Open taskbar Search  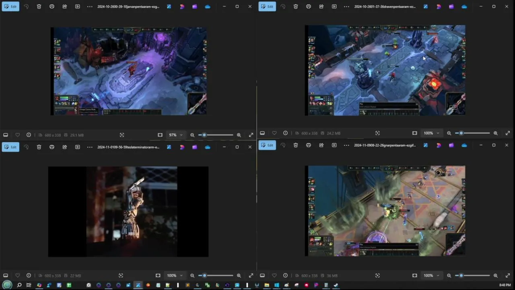pyautogui.click(x=19, y=285)
